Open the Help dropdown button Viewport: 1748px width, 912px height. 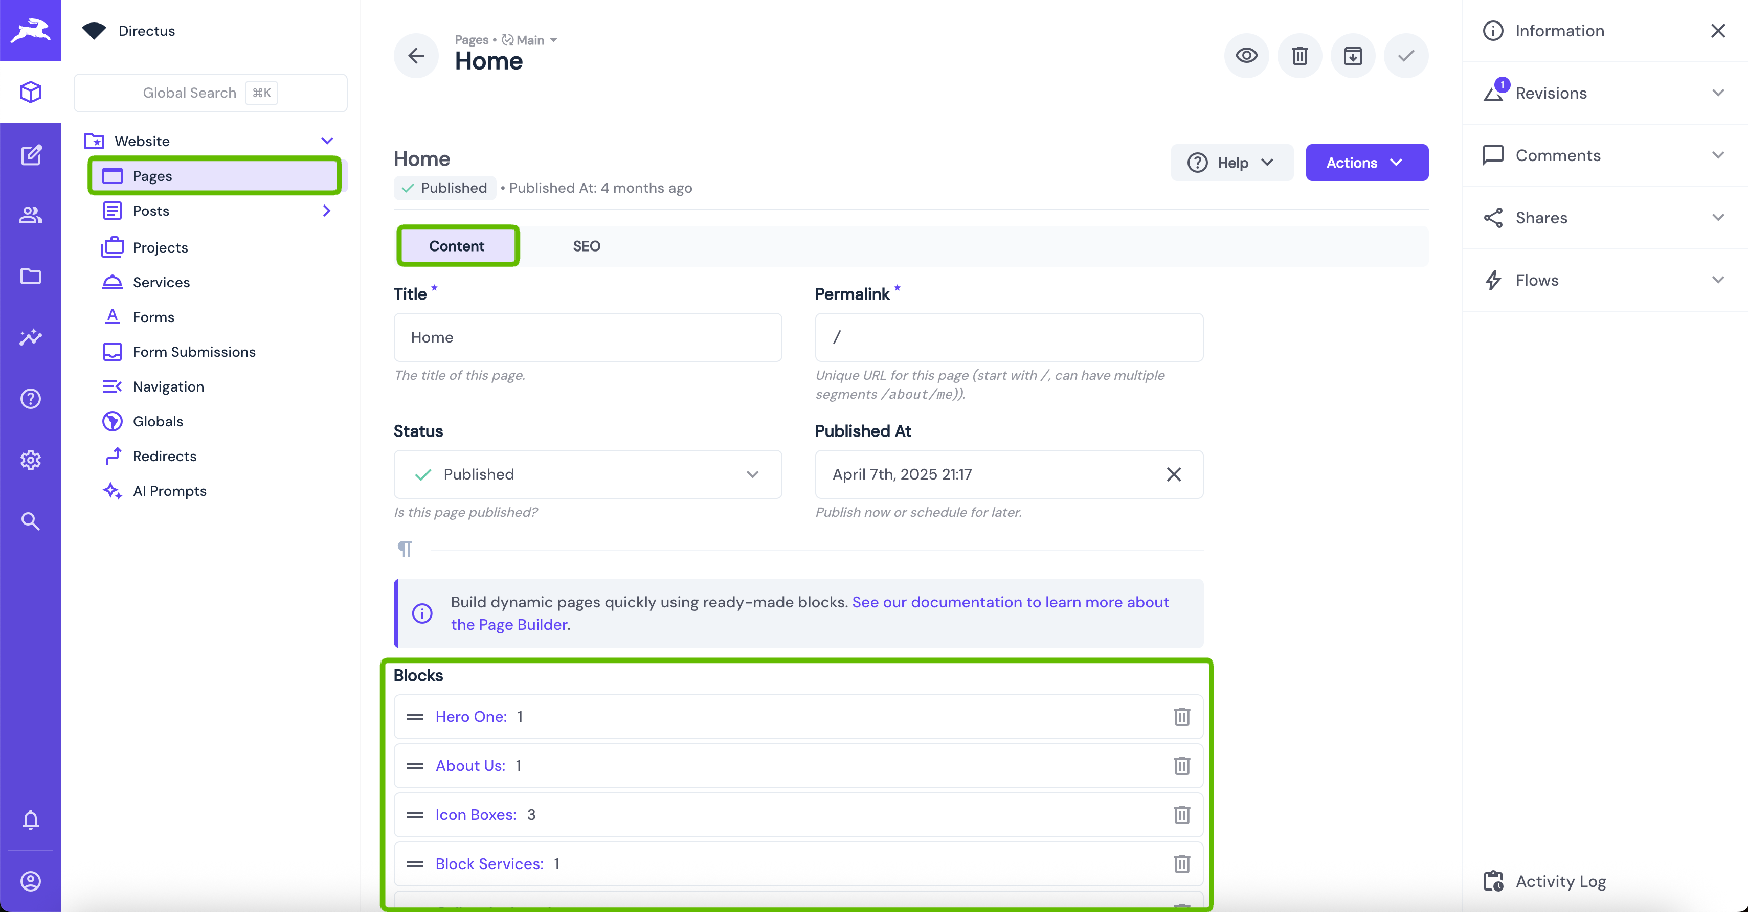click(1231, 163)
